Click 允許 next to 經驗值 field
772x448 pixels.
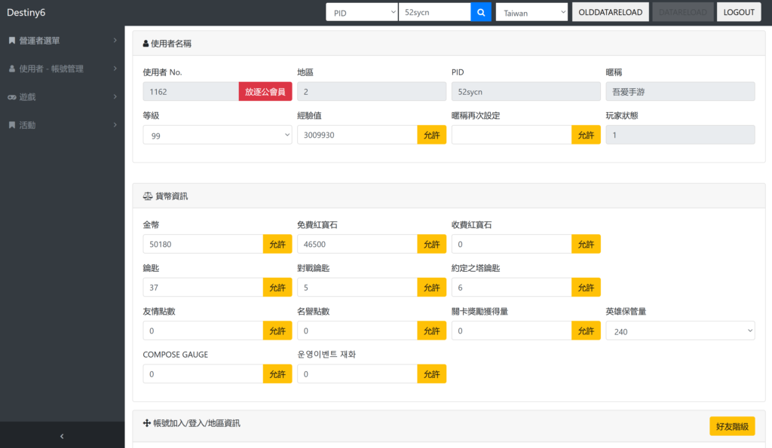click(x=431, y=135)
